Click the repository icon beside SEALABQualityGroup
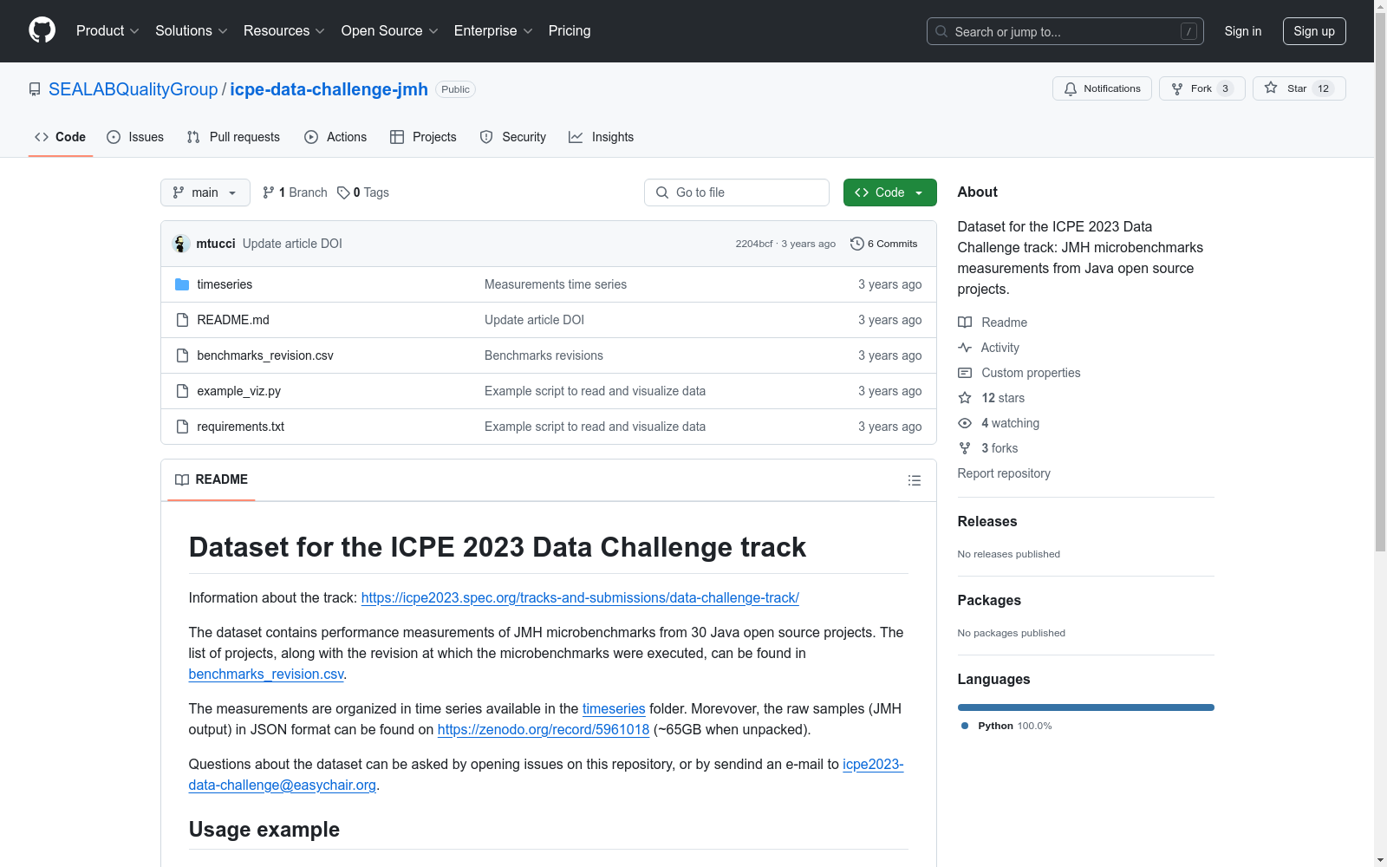 [35, 89]
